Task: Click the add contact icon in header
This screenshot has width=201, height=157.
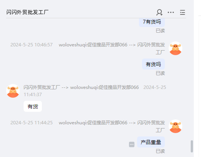Action: click(160, 13)
